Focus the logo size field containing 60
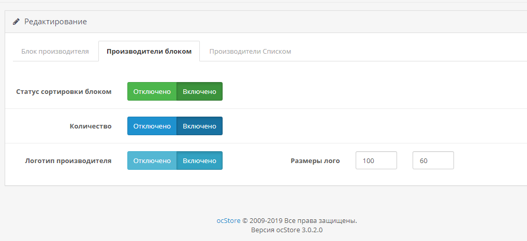527x241 pixels. (433, 160)
